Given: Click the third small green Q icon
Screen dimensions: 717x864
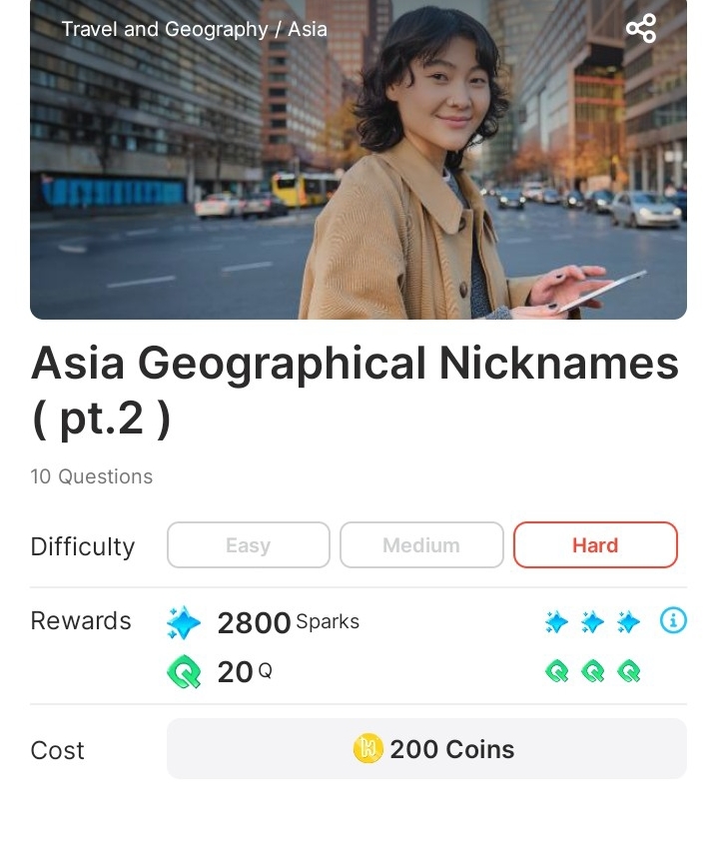Looking at the screenshot, I should point(629,671).
